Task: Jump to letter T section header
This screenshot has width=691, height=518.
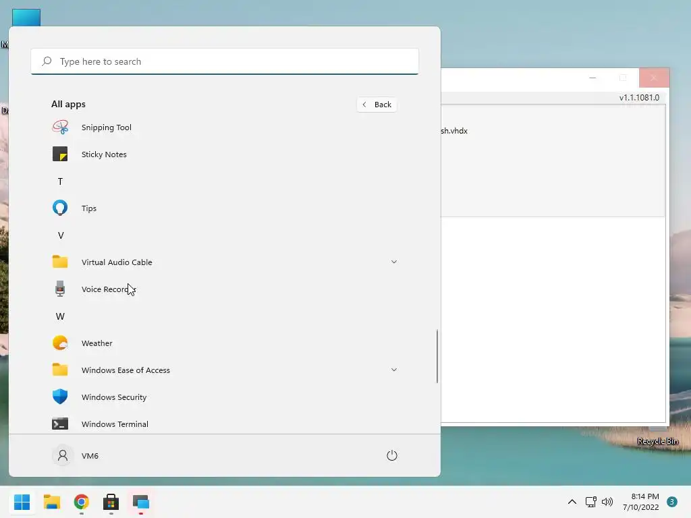Action: coord(60,181)
